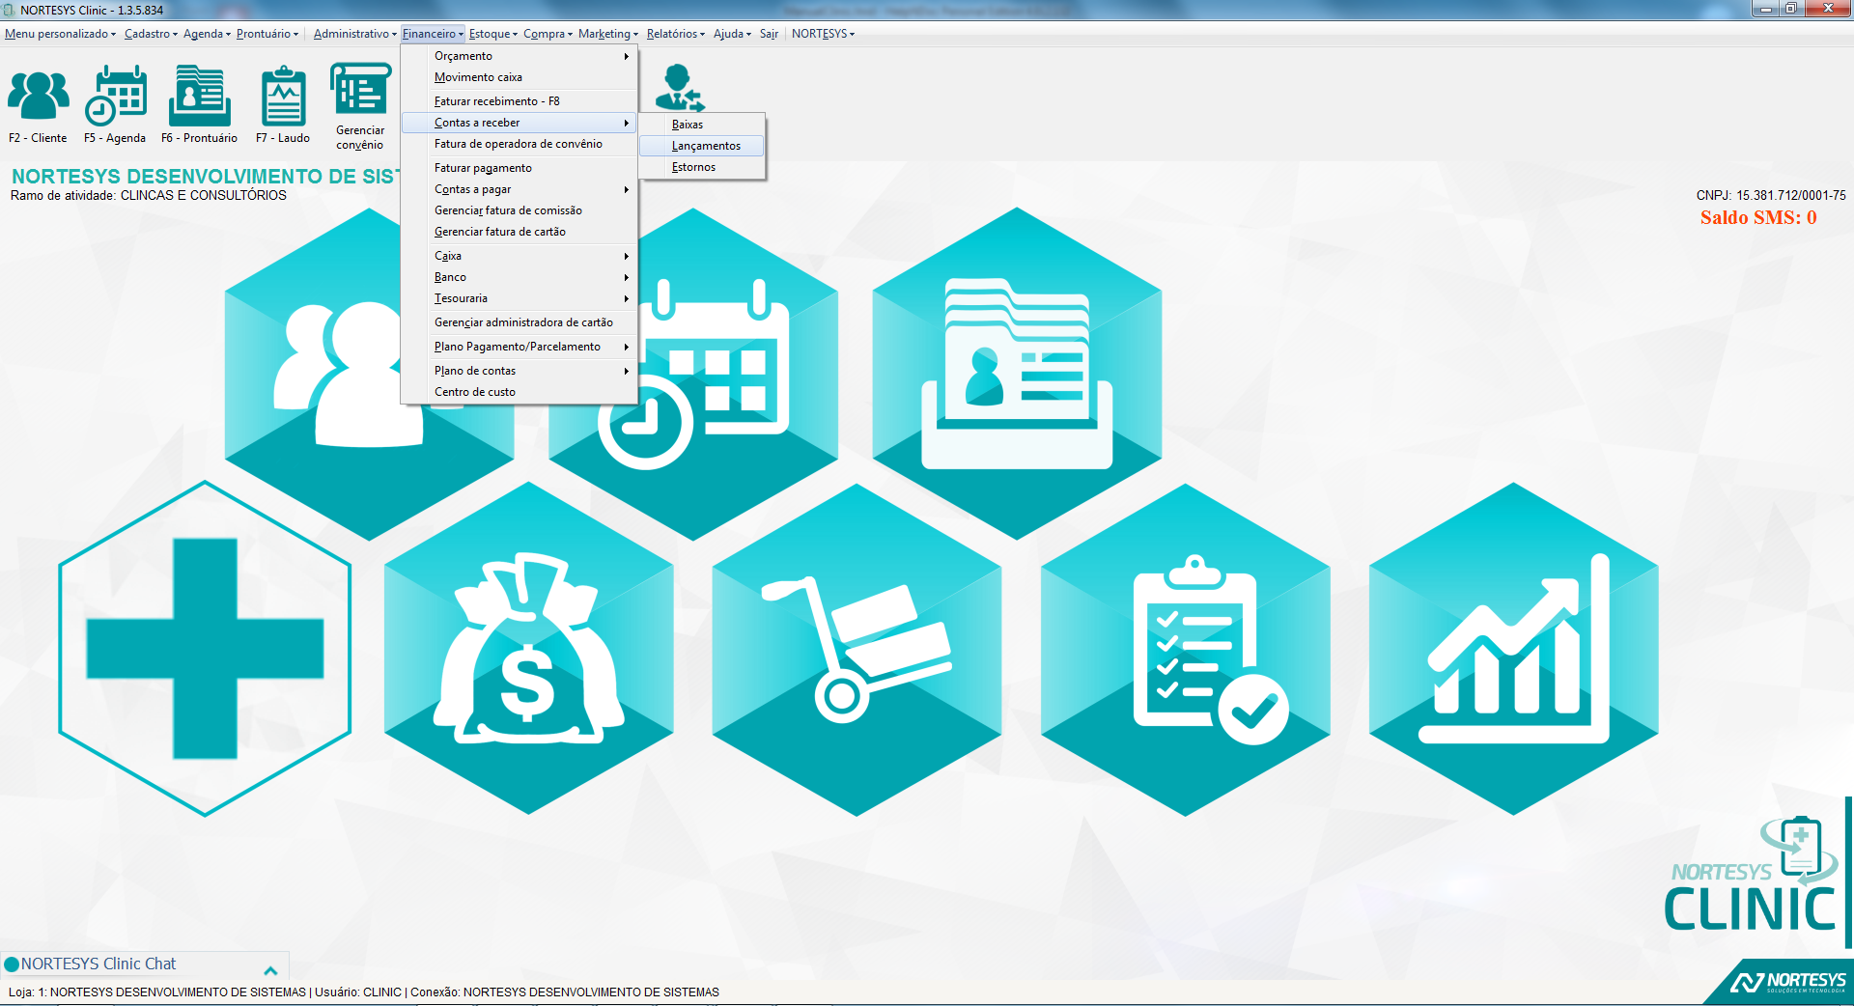
Task: Click the status bar Usuário: CLINIC text
Action: pos(358,992)
